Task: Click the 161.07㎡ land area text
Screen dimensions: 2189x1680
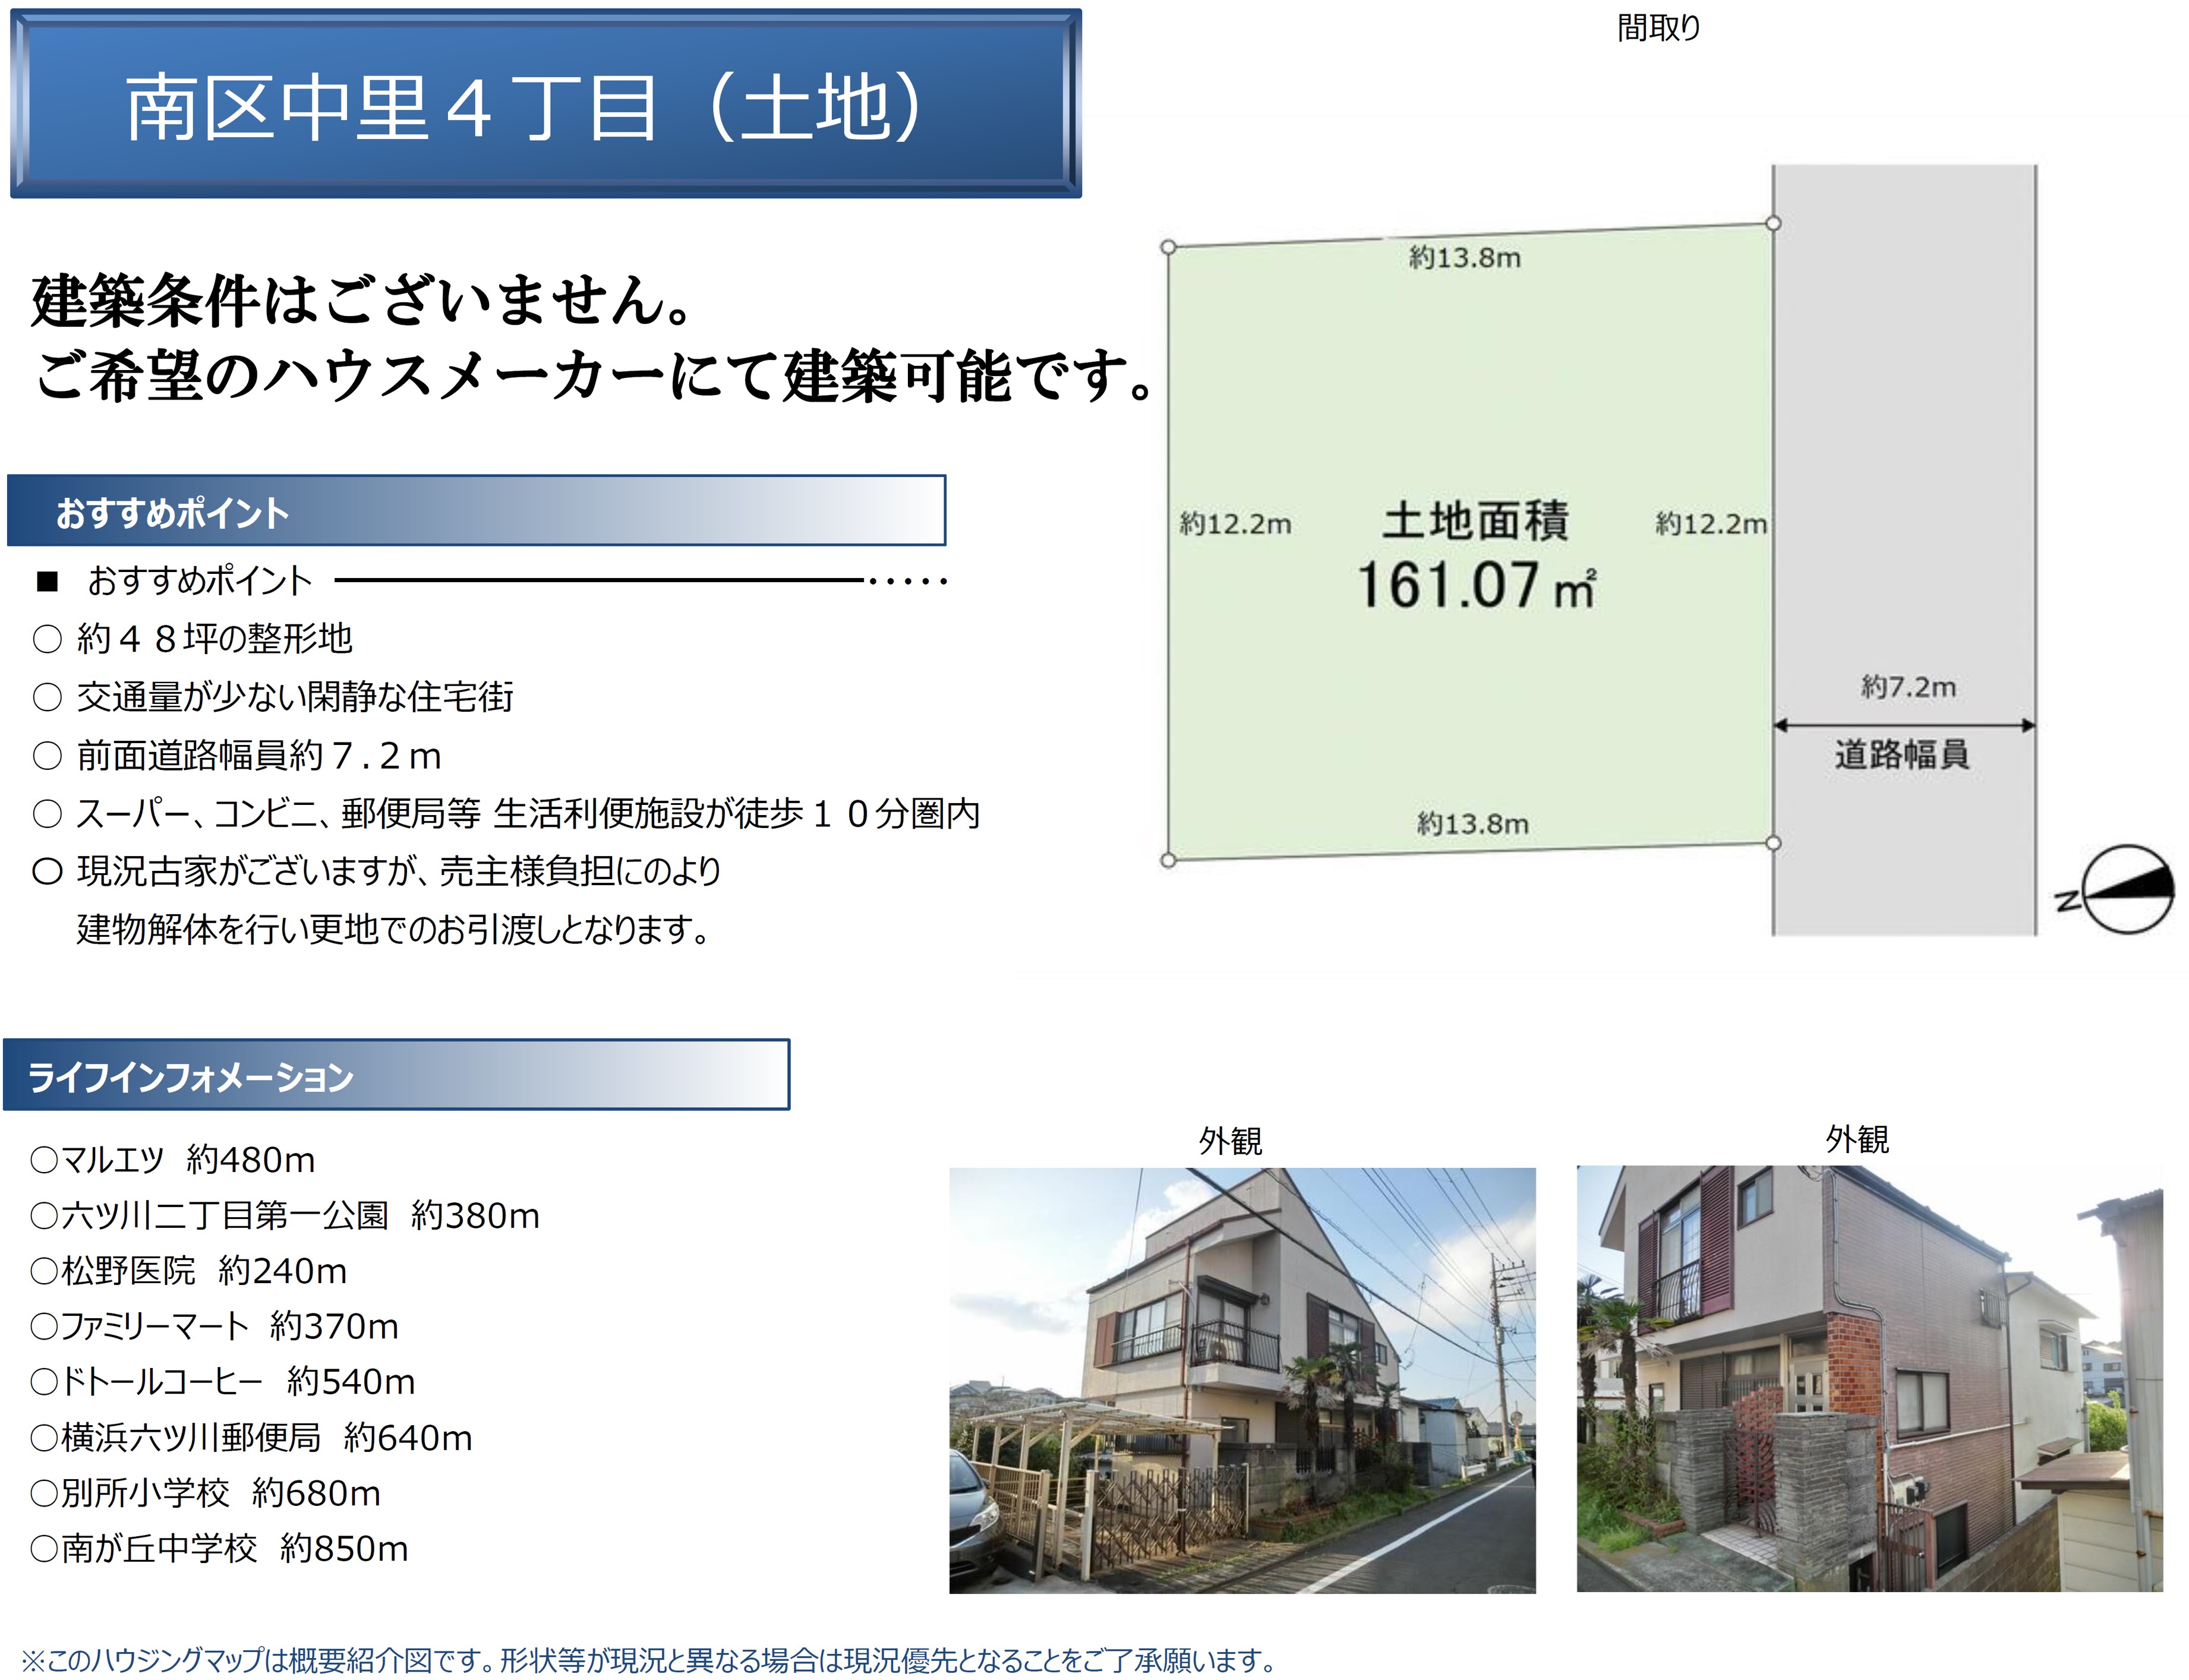Action: [1475, 586]
